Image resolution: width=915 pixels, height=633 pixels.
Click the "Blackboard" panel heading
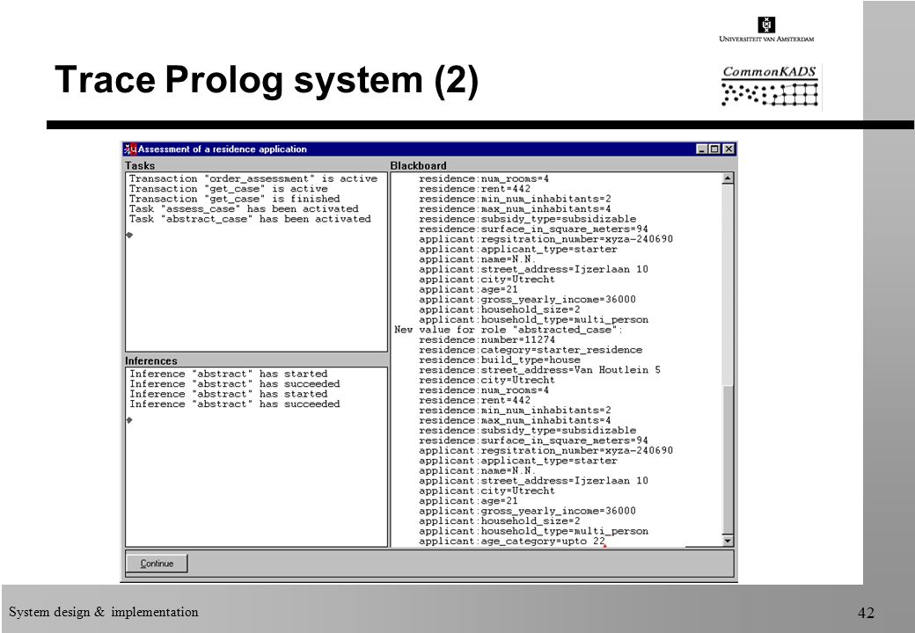[x=419, y=165]
